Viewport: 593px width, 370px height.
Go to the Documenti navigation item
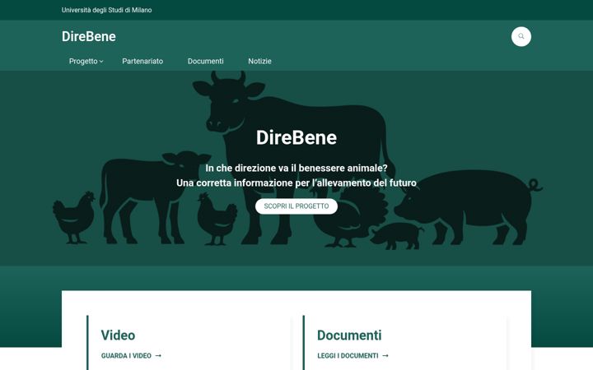[x=205, y=61]
